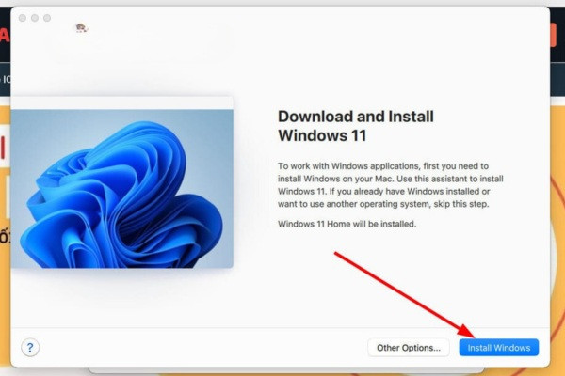Open Other Options...
Screen dimensions: 565x376
click(x=409, y=348)
